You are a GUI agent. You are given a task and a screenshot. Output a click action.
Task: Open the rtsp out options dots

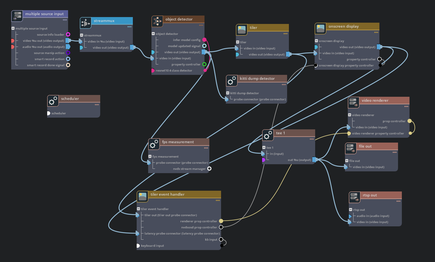pyautogui.click(x=399, y=201)
